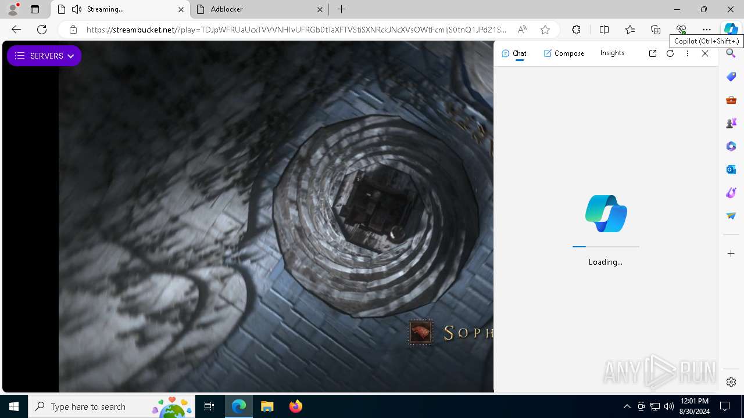
Task: Launch Firefox from taskbar
Action: click(295, 406)
